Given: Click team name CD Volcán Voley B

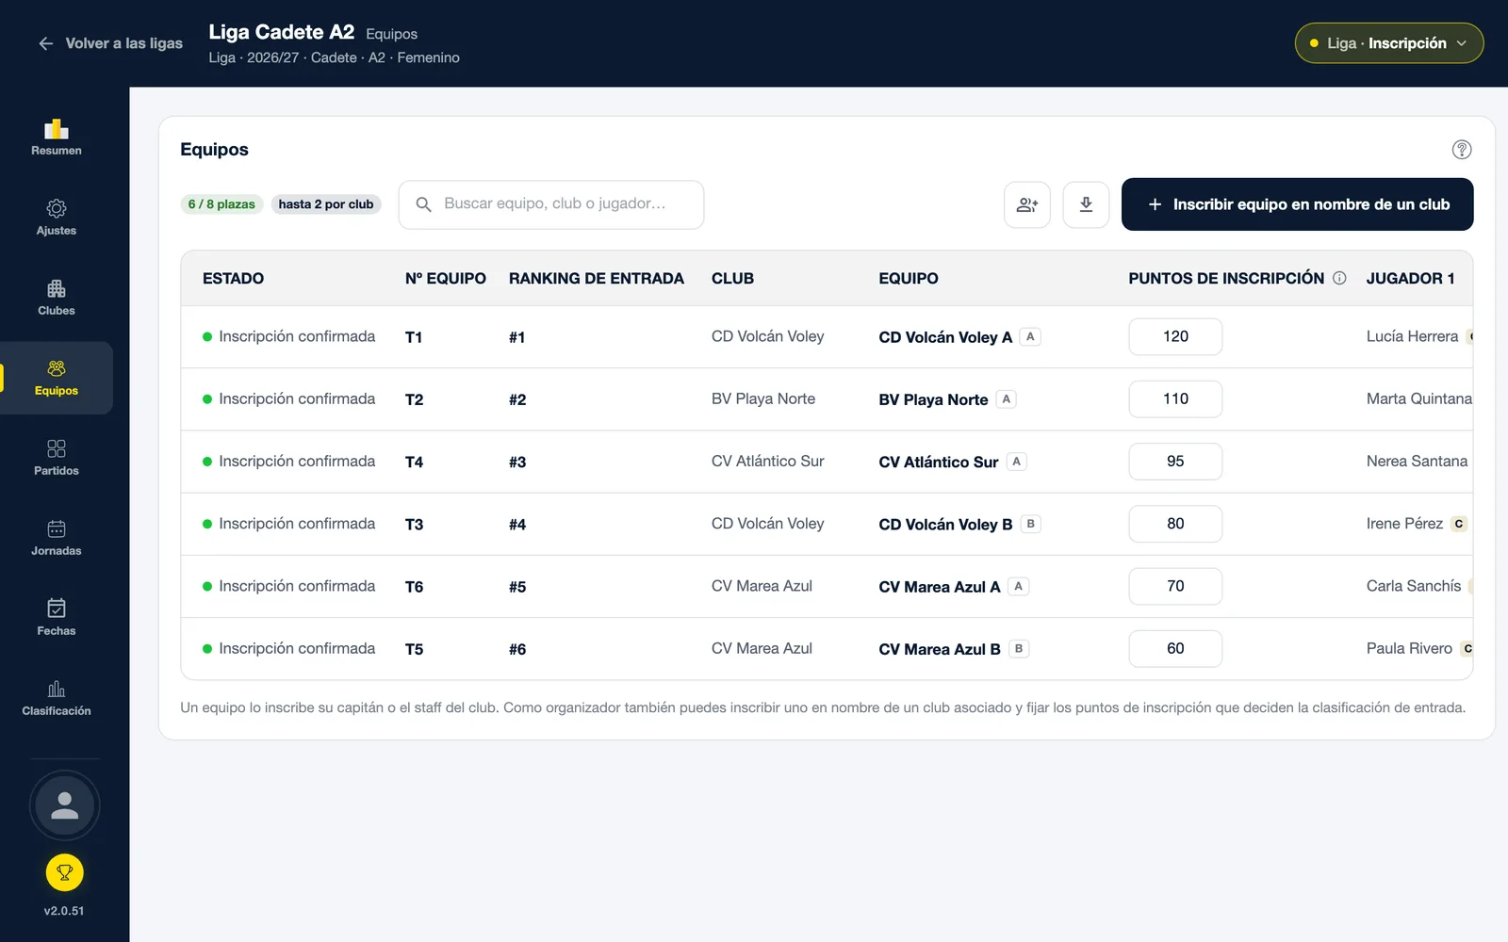Looking at the screenshot, I should tap(945, 525).
